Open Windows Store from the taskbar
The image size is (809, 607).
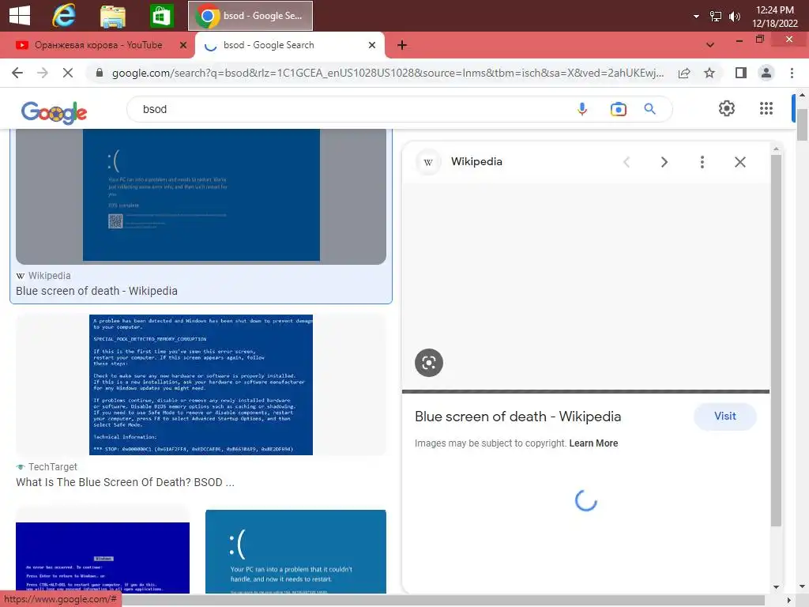pyautogui.click(x=161, y=16)
